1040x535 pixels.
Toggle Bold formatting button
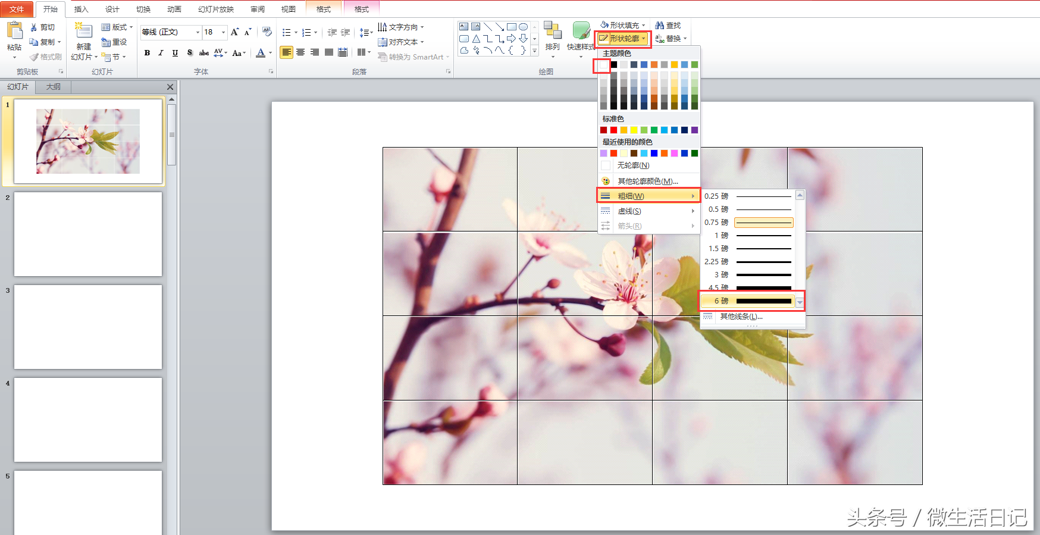[x=147, y=53]
